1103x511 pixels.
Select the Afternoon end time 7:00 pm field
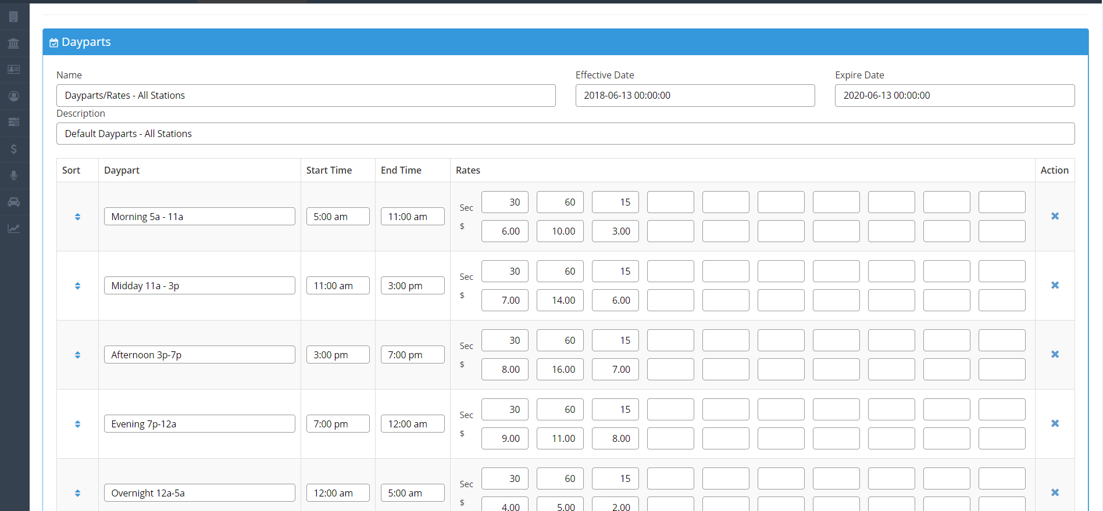413,355
